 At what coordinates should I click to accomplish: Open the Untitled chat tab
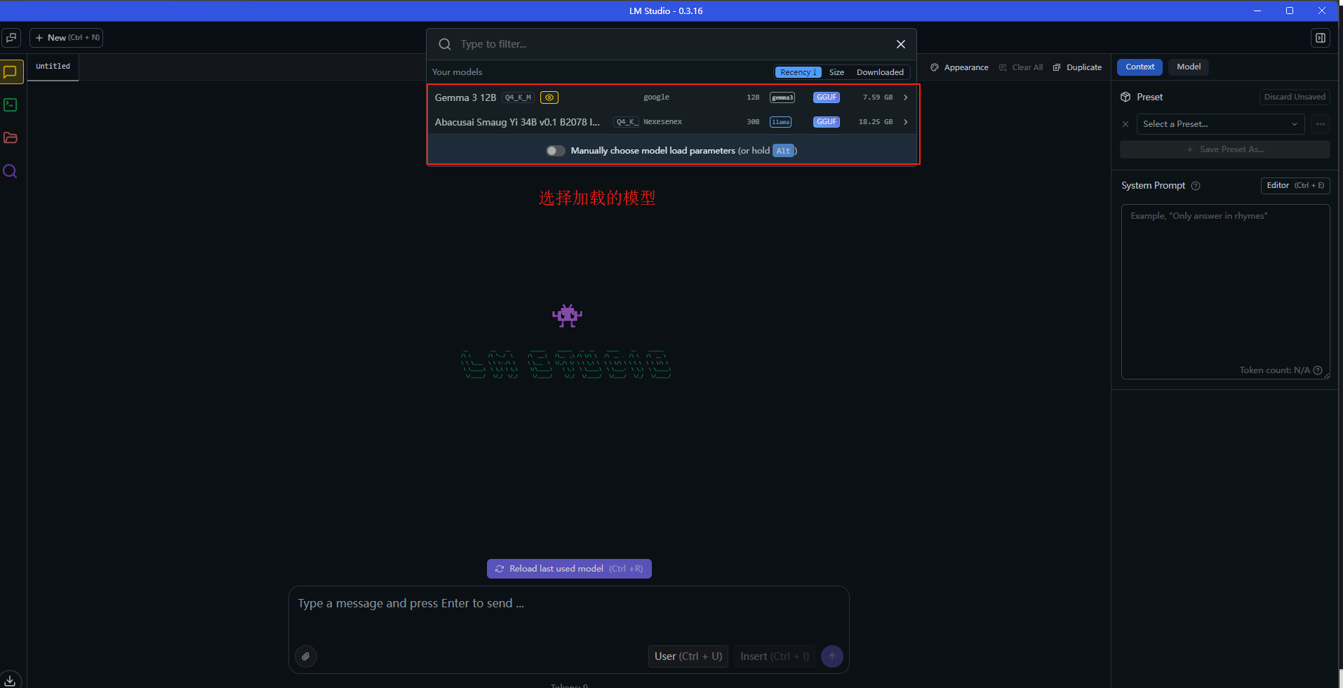pos(53,67)
